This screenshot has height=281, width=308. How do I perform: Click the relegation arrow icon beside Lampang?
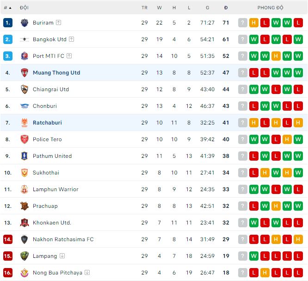(62, 256)
